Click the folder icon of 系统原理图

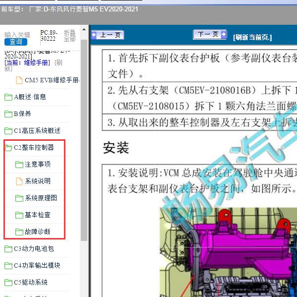tap(19, 198)
